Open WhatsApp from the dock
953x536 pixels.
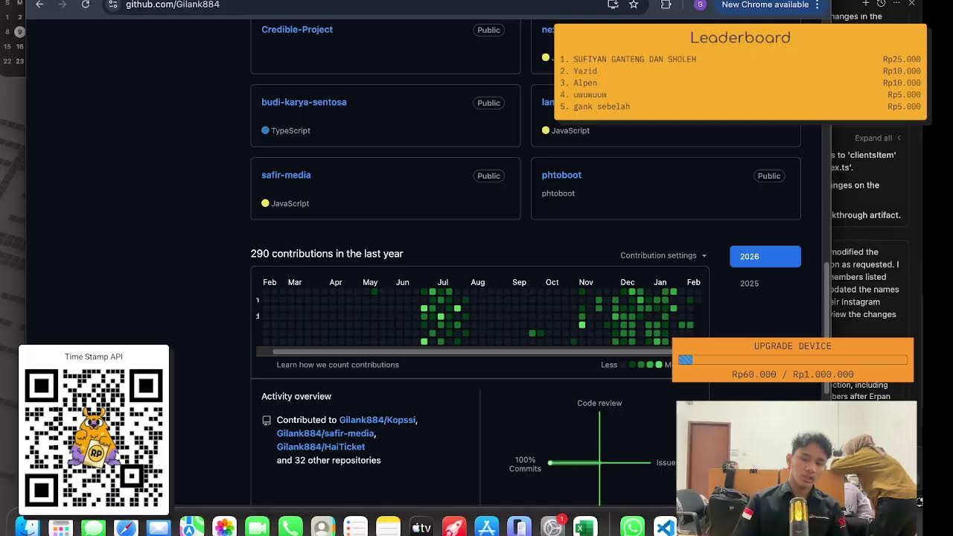coord(632,527)
